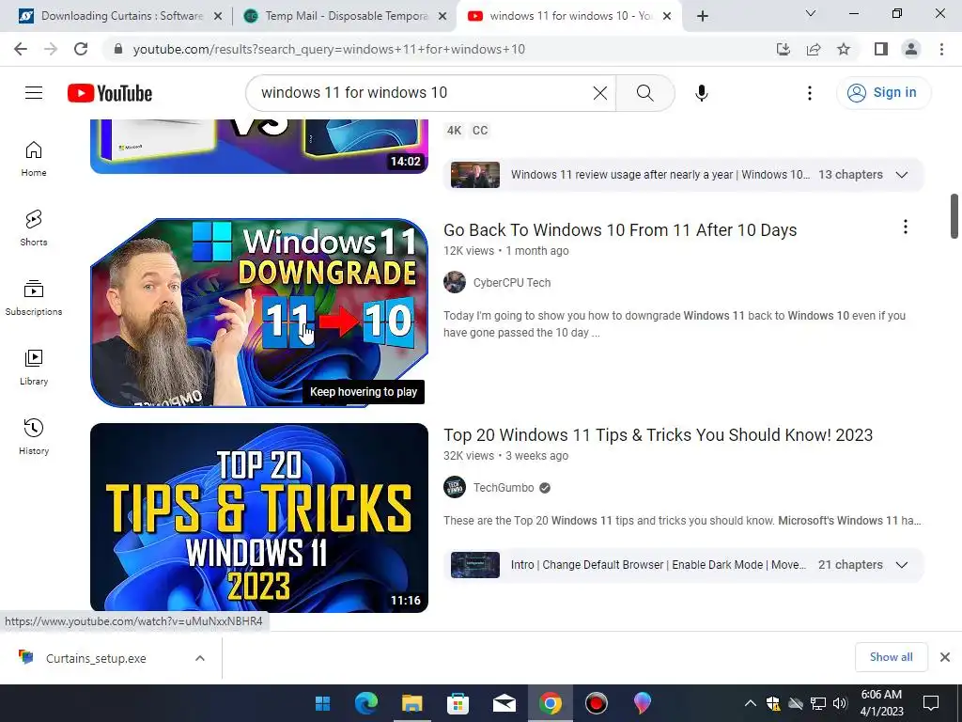This screenshot has height=722, width=962.
Task: Close the downloads bar
Action: pyautogui.click(x=945, y=657)
